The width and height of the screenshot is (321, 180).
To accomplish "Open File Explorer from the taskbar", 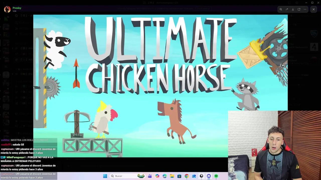I will coord(172,176).
